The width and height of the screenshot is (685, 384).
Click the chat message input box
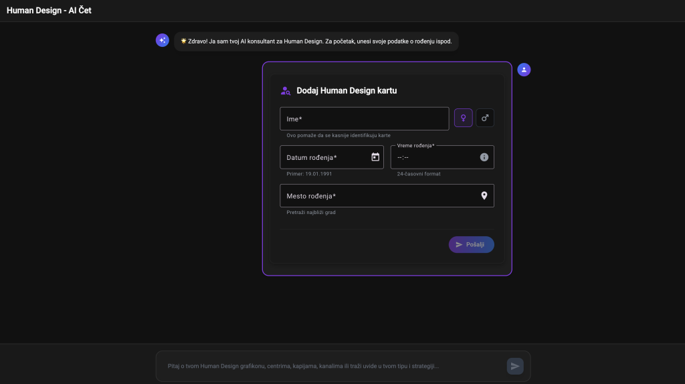pyautogui.click(x=331, y=366)
